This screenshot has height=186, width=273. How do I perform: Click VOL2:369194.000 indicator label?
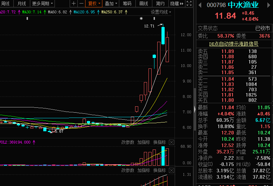click(15, 142)
